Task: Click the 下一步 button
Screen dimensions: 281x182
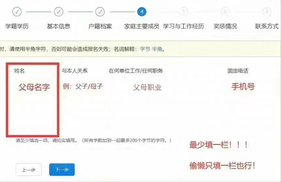Action: (x=62, y=170)
